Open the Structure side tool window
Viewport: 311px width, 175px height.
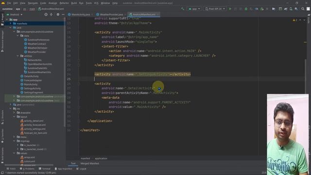[2, 117]
